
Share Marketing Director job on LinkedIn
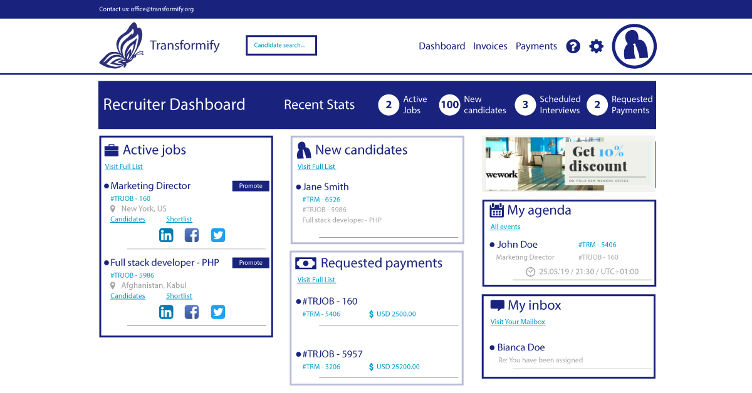click(166, 235)
